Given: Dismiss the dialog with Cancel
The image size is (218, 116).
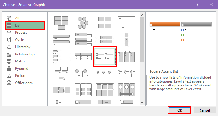Looking at the screenshot, I should coord(205,110).
